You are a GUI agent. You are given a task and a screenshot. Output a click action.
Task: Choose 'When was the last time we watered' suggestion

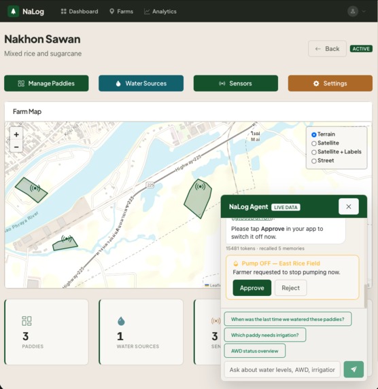(x=288, y=319)
